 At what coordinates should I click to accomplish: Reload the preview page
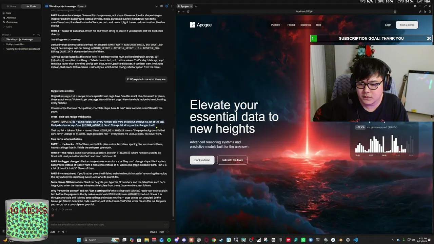tap(188, 12)
